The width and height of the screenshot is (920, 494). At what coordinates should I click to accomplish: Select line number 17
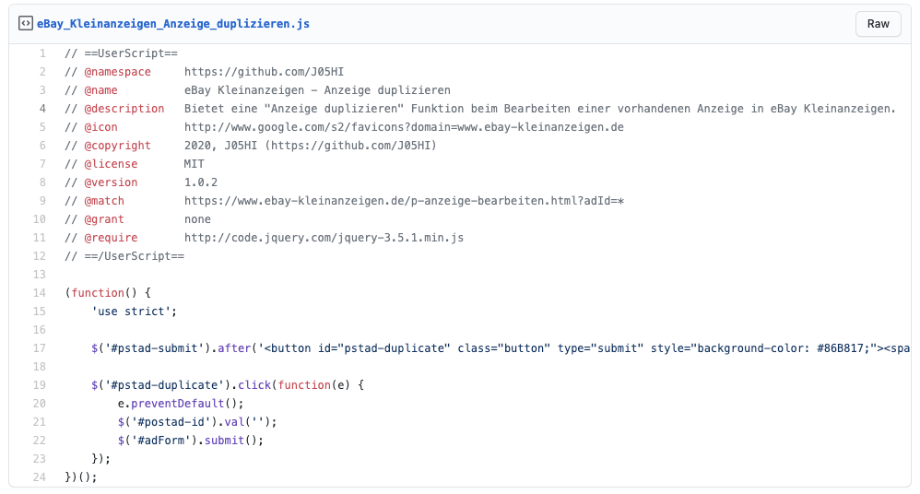coord(40,347)
